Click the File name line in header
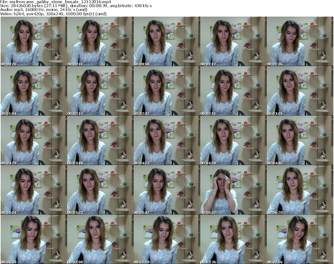 [56, 2]
